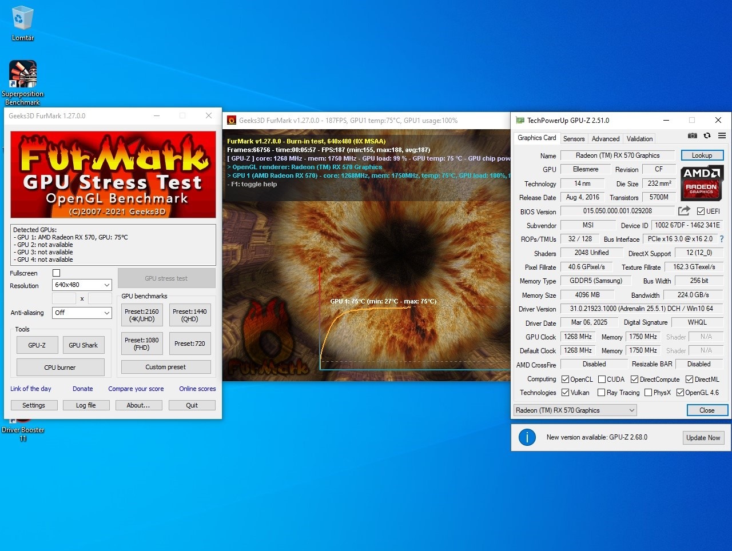Viewport: 732px width, 551px height.
Task: Click the BIOS Version value field
Action: [618, 211]
